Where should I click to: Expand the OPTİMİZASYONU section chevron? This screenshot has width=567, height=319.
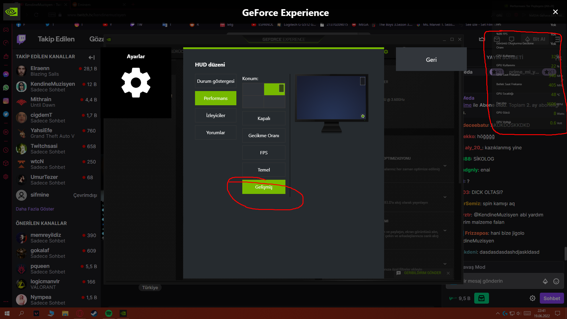click(445, 166)
